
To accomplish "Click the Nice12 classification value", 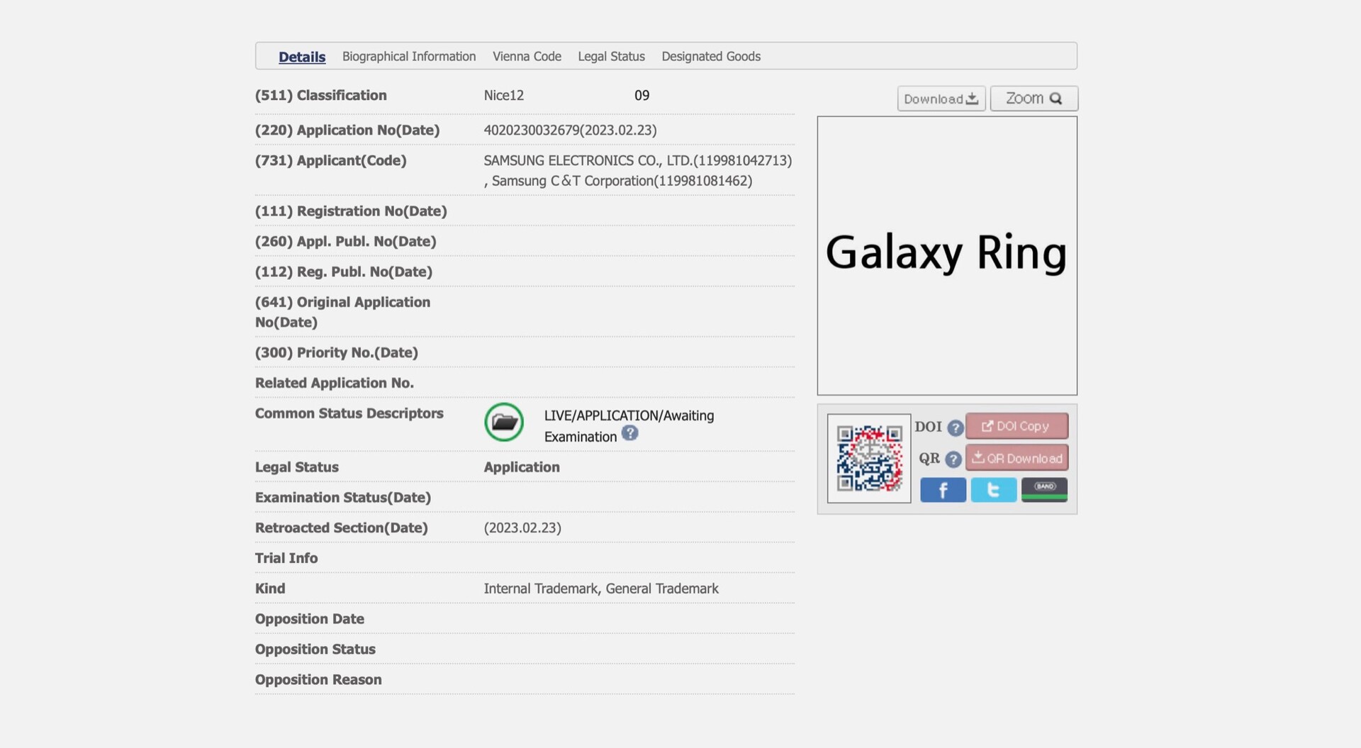I will coord(504,96).
